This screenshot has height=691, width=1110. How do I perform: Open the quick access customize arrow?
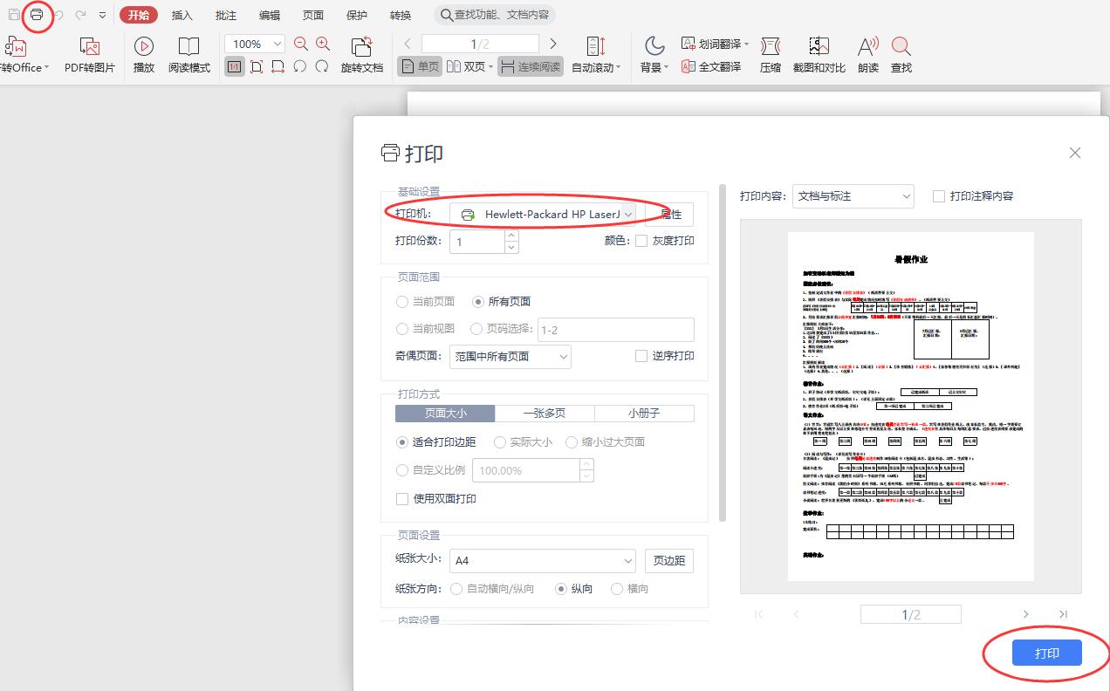(x=103, y=16)
